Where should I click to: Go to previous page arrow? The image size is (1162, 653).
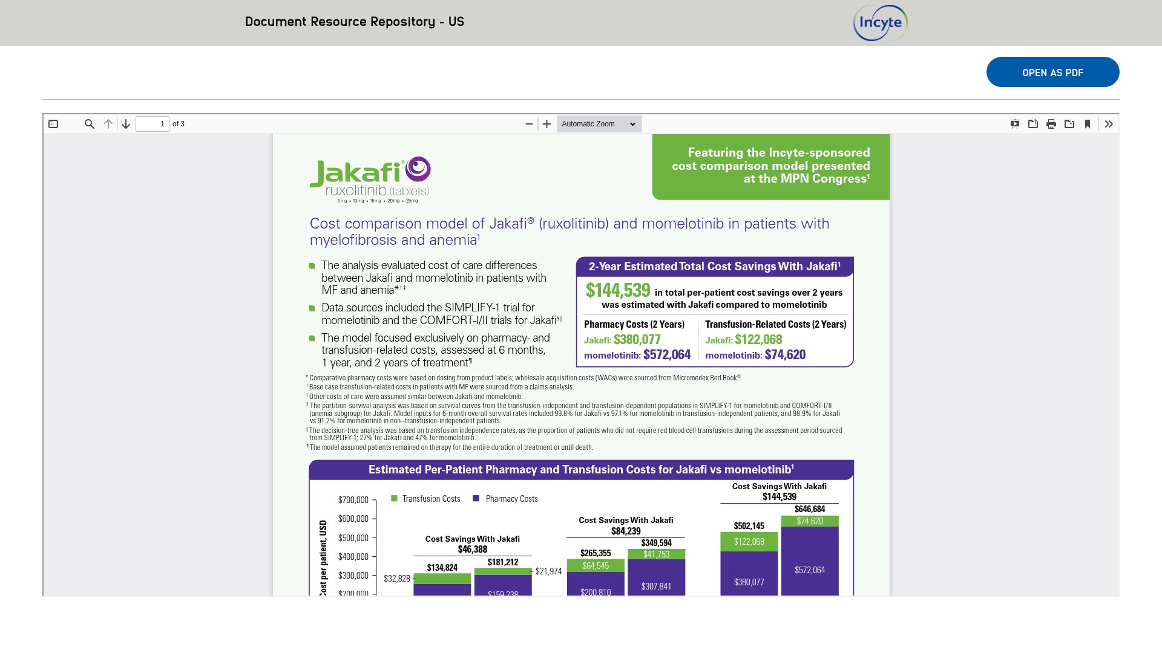click(108, 124)
